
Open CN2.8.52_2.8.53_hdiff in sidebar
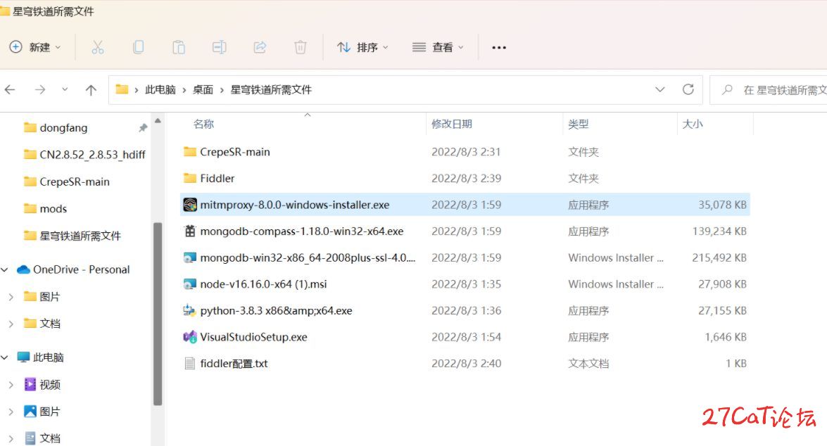point(84,155)
